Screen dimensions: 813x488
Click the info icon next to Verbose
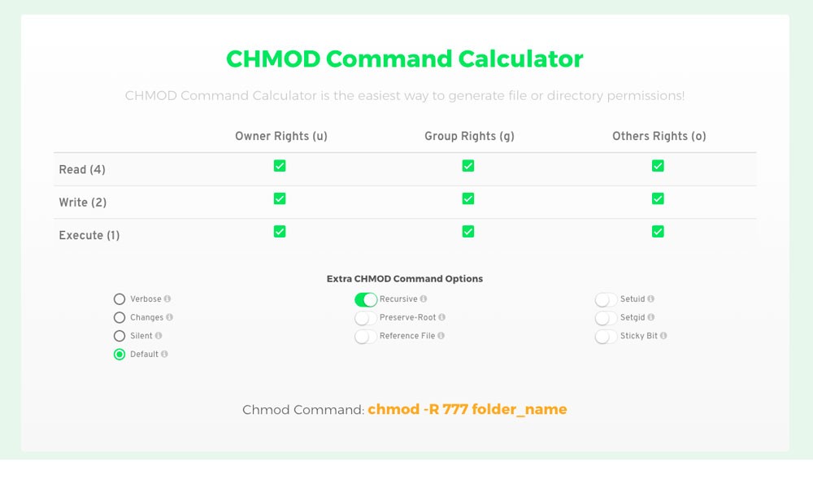(167, 299)
